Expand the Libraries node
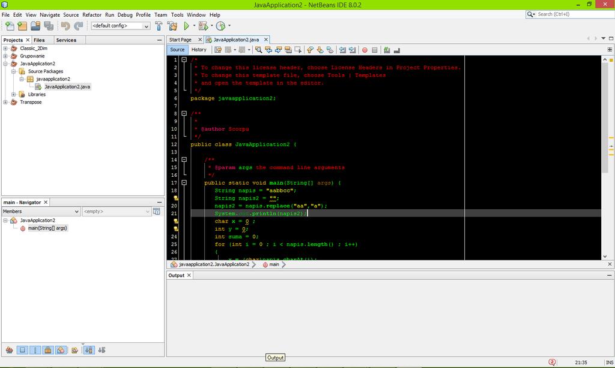Viewport: 615px width, 368px height. click(13, 94)
